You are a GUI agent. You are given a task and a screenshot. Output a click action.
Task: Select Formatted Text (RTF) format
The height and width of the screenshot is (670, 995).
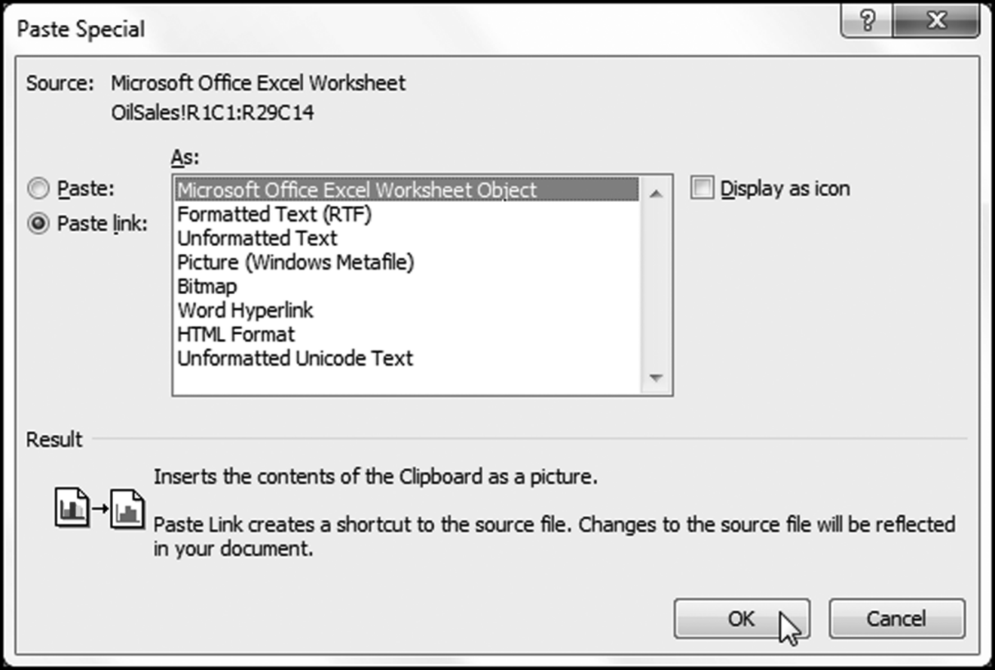click(x=274, y=214)
